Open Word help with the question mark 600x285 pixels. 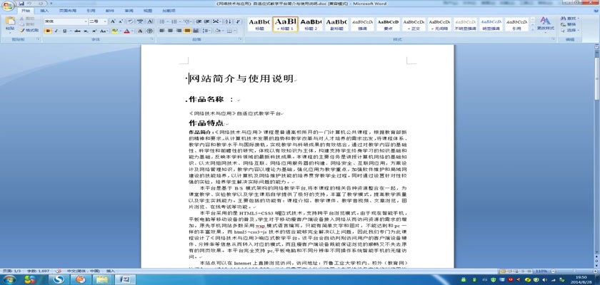596,11
